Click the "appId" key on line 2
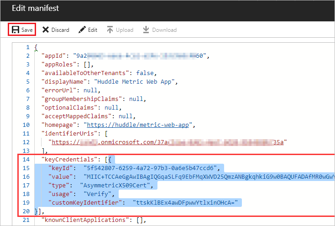The height and width of the screenshot is (226, 335). click(x=53, y=56)
